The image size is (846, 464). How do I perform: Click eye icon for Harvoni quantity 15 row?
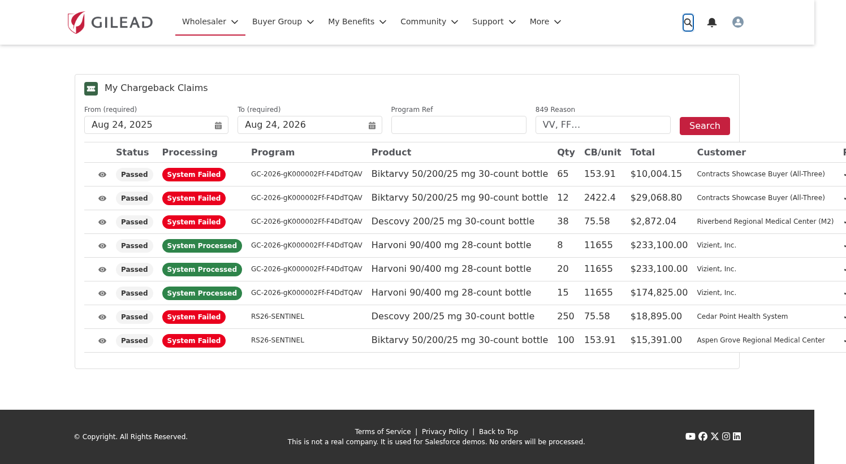click(x=102, y=293)
